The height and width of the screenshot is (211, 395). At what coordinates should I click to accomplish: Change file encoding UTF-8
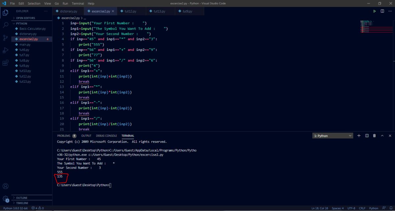pyautogui.click(x=351, y=208)
